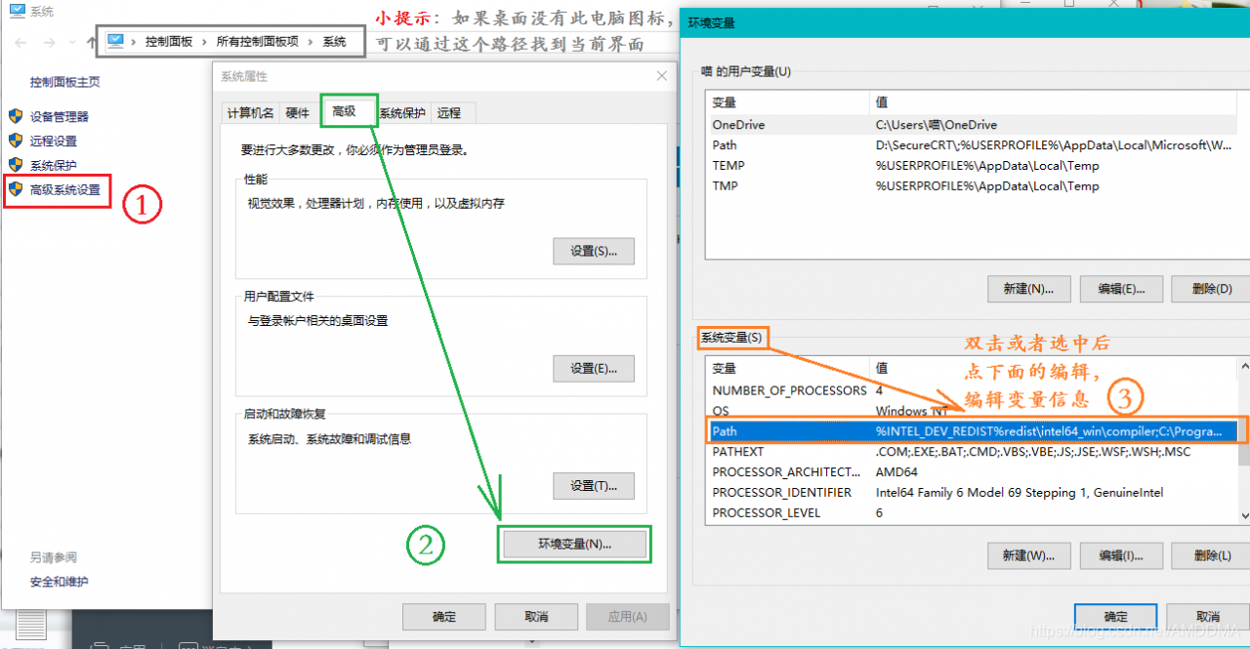1250x649 pixels.
Task: Click 编辑(I) for system variables
Action: 1121,555
